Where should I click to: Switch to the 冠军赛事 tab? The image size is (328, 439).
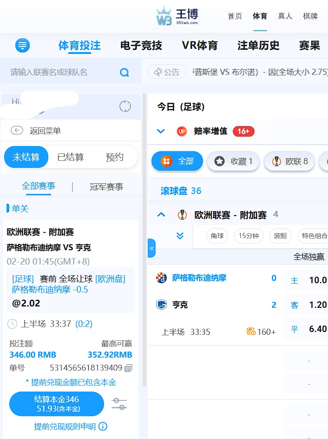[106, 187]
